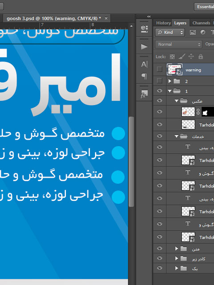Click folder icon of عکس group
Image resolution: width=214 pixels, height=285 pixels.
click(184, 101)
